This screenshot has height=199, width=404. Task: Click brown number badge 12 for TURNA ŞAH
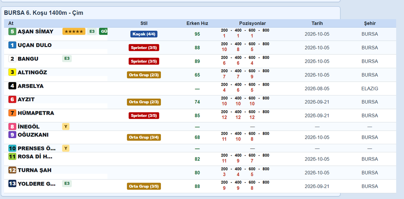pos(12,170)
